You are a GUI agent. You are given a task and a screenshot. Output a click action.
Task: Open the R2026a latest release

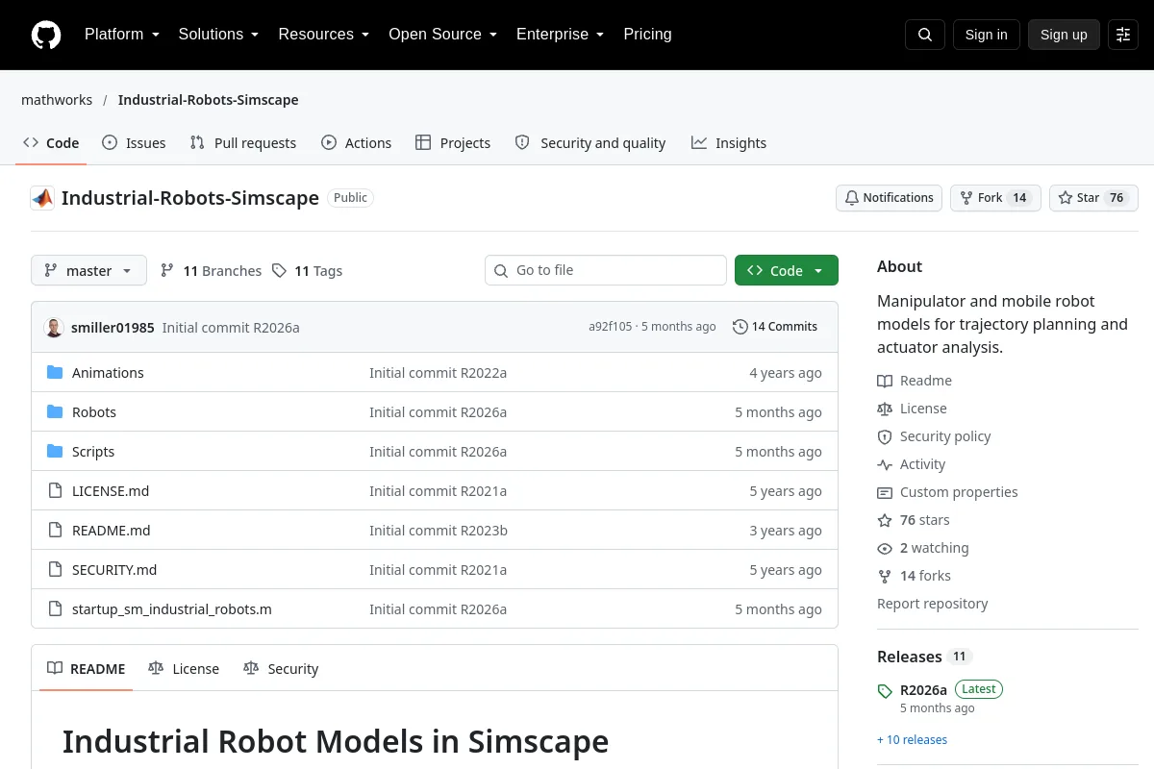[x=923, y=690]
